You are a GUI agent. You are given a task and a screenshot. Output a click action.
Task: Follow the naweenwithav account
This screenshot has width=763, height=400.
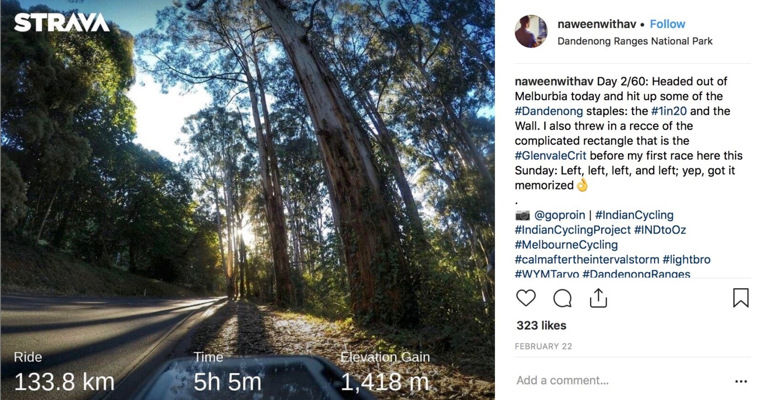[667, 24]
